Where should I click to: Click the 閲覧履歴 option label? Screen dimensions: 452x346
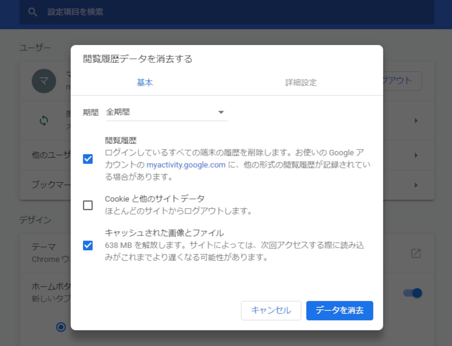click(x=121, y=140)
